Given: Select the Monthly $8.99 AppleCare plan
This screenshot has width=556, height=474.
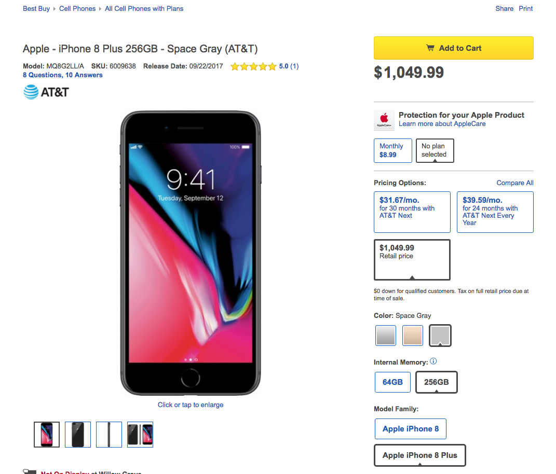Looking at the screenshot, I should tap(393, 150).
